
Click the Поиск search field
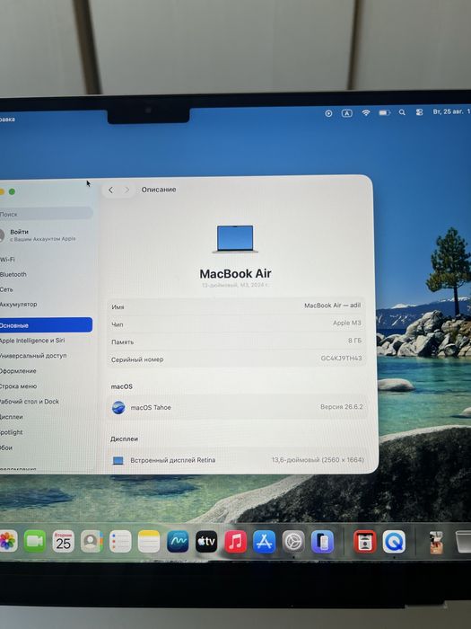coord(46,214)
